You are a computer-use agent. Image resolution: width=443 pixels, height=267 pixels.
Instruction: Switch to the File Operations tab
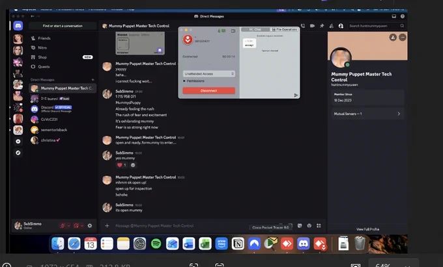click(x=285, y=29)
